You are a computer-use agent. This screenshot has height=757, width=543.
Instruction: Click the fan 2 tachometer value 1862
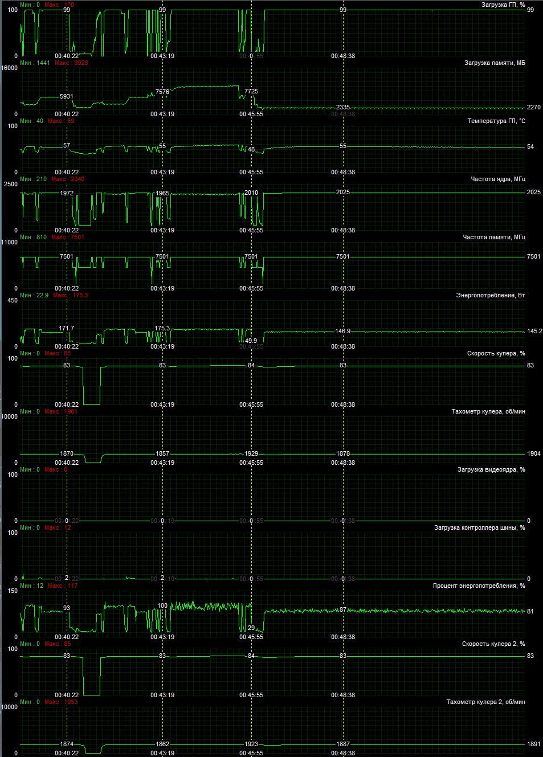point(162,744)
